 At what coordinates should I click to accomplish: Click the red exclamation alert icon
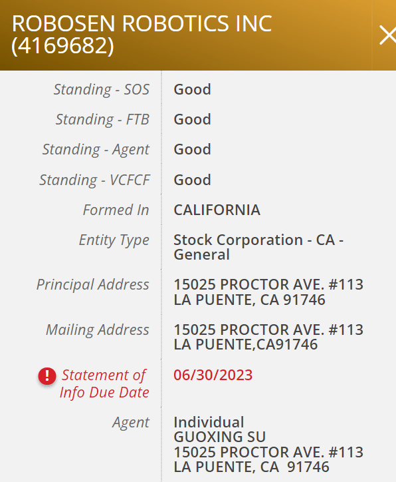point(47,376)
